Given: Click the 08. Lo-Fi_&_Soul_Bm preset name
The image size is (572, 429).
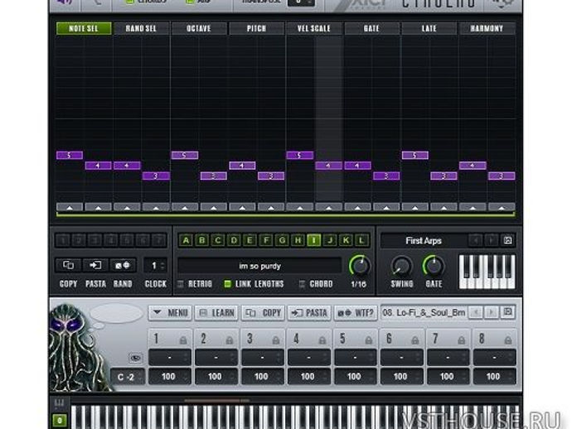Looking at the screenshot, I should coord(424,312).
